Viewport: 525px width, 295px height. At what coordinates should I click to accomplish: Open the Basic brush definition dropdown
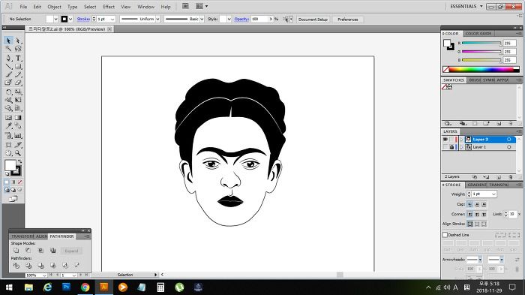tap(202, 19)
